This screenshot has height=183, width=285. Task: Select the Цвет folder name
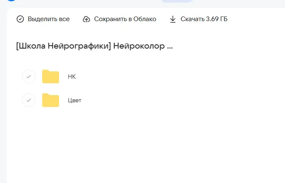pyautogui.click(x=74, y=100)
